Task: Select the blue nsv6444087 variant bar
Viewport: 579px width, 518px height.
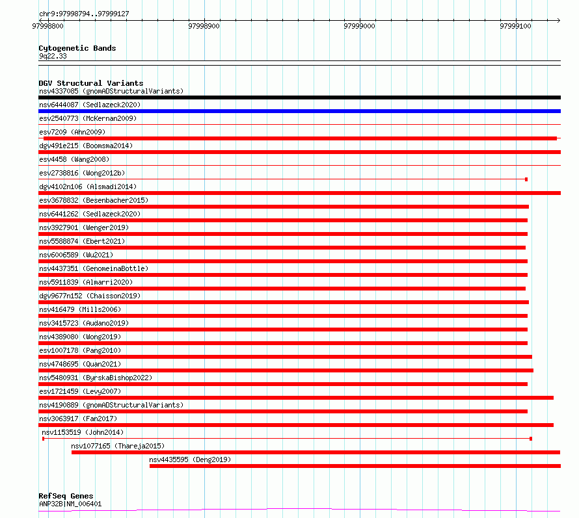Action: click(299, 111)
